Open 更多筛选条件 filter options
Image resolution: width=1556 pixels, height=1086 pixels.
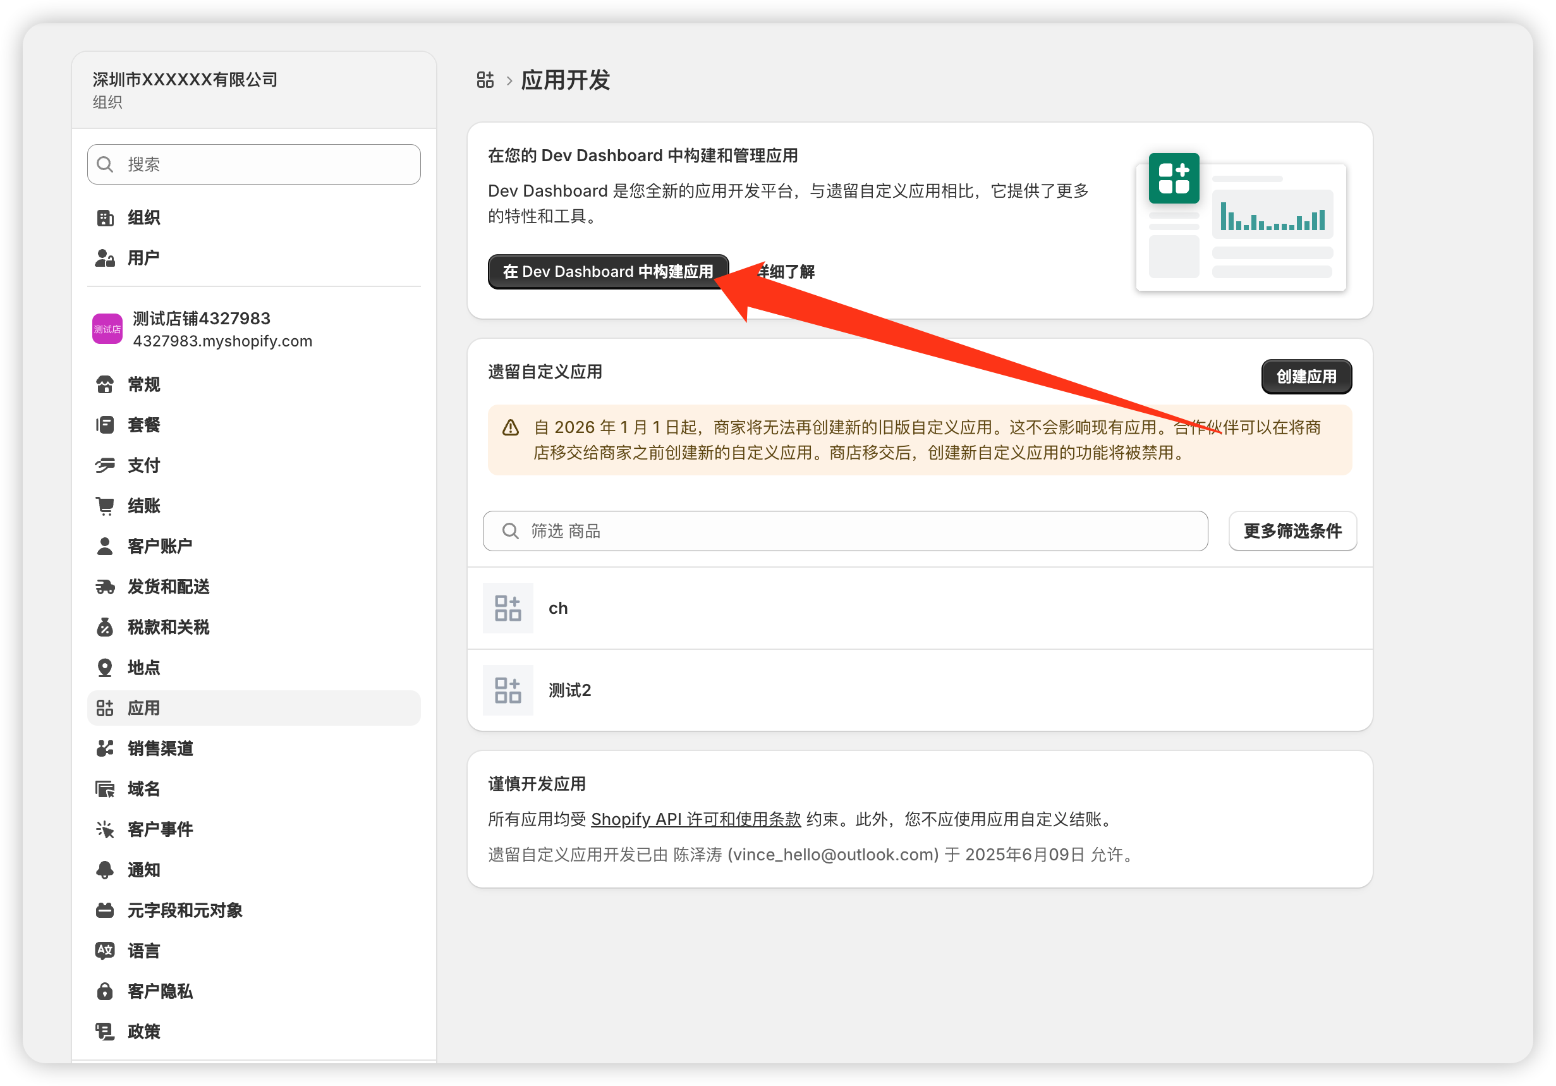[x=1292, y=532]
